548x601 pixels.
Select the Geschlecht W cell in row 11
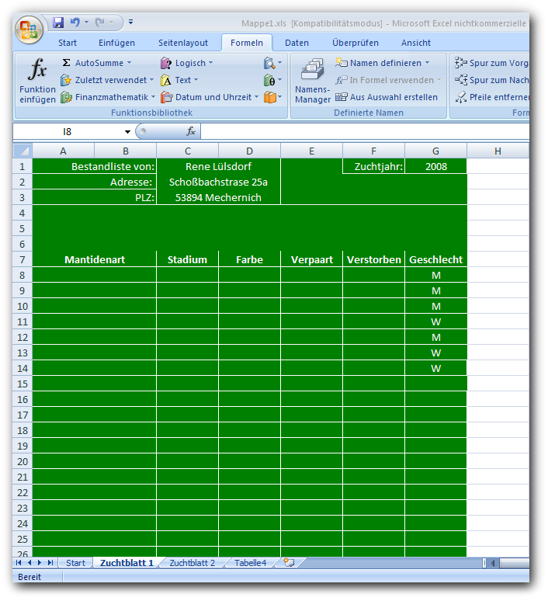[x=435, y=321]
